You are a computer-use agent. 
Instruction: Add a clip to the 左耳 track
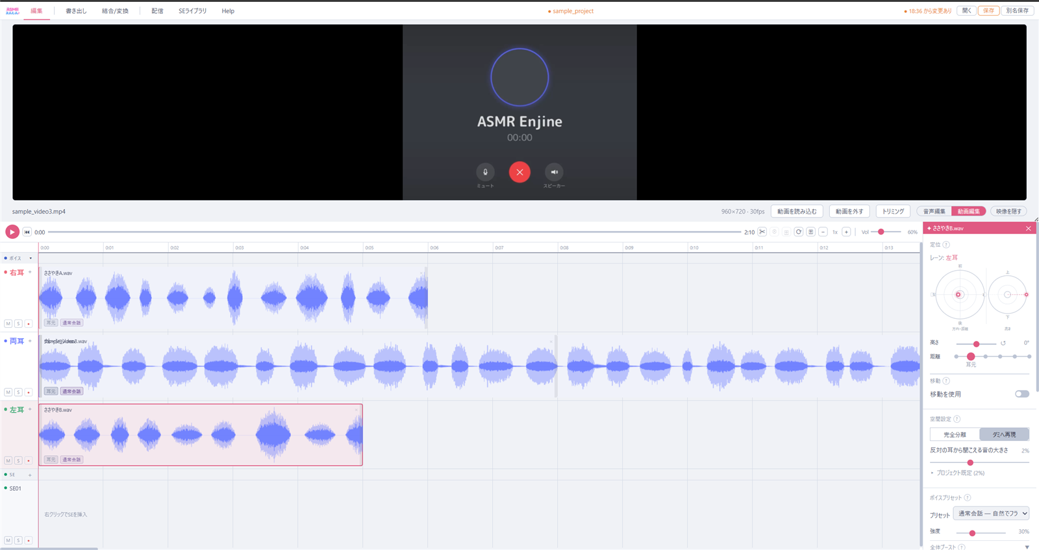point(30,409)
